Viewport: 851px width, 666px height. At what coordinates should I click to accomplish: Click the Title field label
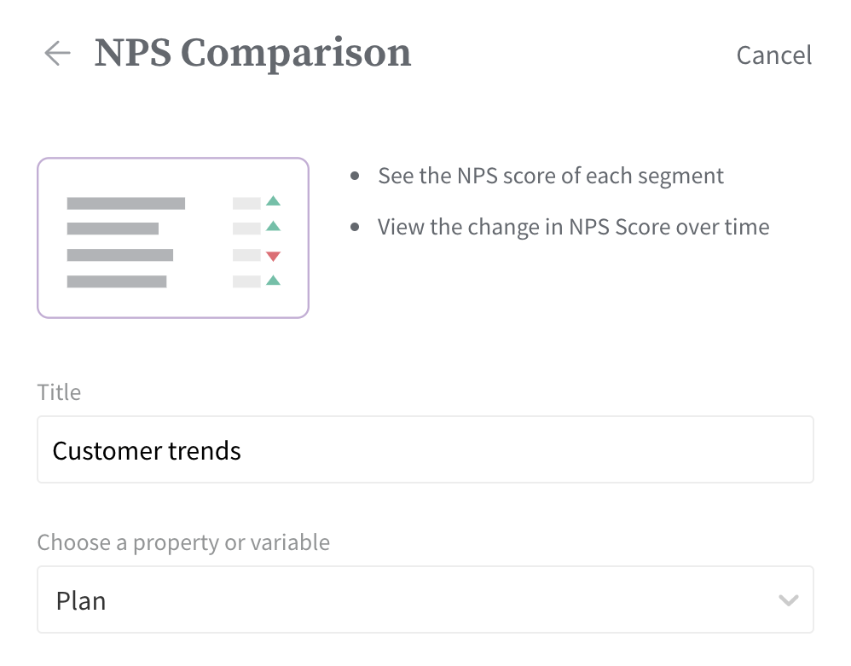click(59, 392)
